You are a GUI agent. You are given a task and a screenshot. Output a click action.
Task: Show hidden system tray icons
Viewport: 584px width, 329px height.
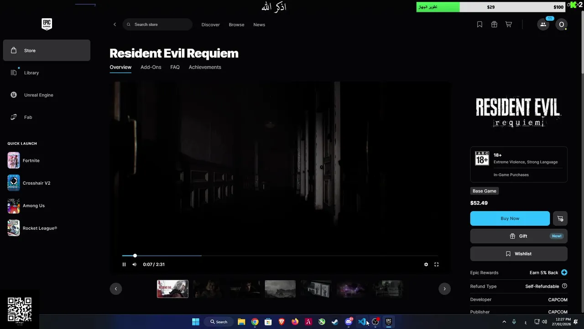(504, 322)
